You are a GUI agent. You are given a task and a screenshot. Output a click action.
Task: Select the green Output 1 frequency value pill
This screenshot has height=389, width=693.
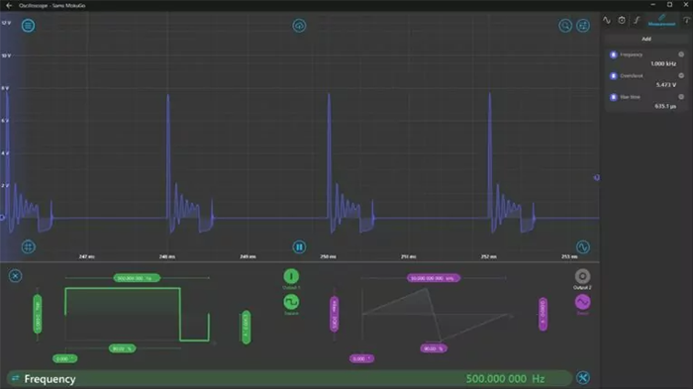137,278
